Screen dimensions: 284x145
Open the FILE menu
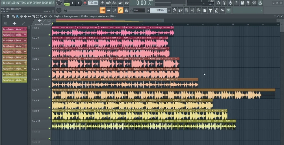[3, 3]
